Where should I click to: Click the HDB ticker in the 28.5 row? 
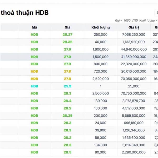(34, 152)
